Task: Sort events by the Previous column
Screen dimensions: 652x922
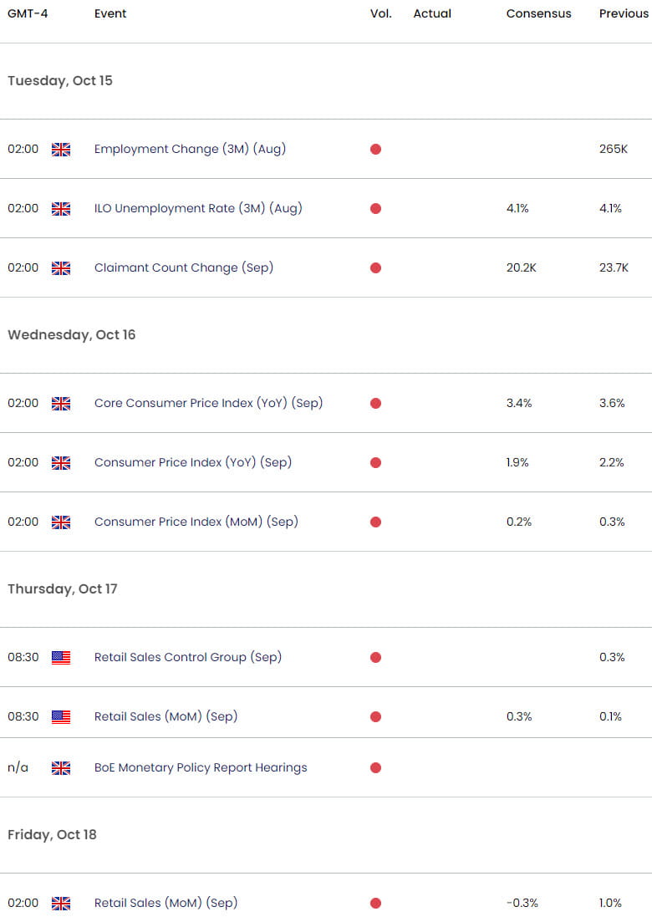Action: point(623,13)
